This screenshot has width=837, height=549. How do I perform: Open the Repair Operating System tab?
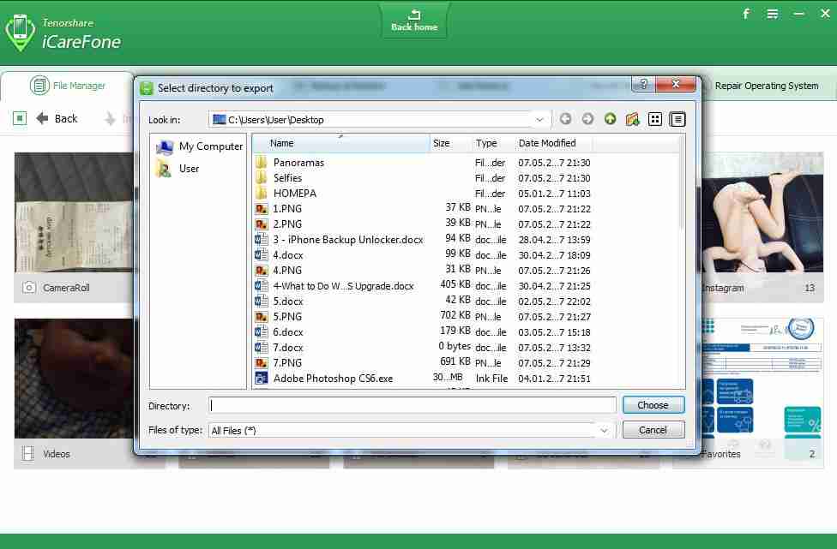click(767, 86)
